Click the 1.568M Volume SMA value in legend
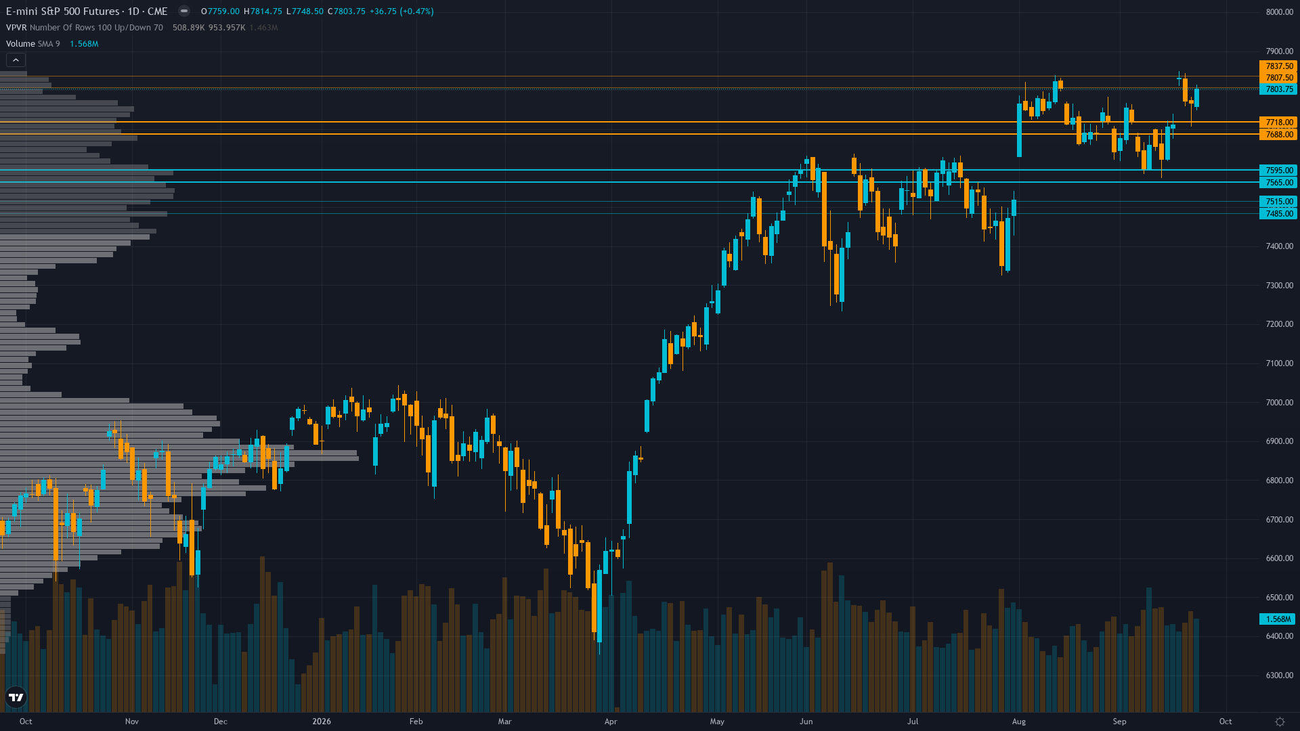 click(x=84, y=44)
